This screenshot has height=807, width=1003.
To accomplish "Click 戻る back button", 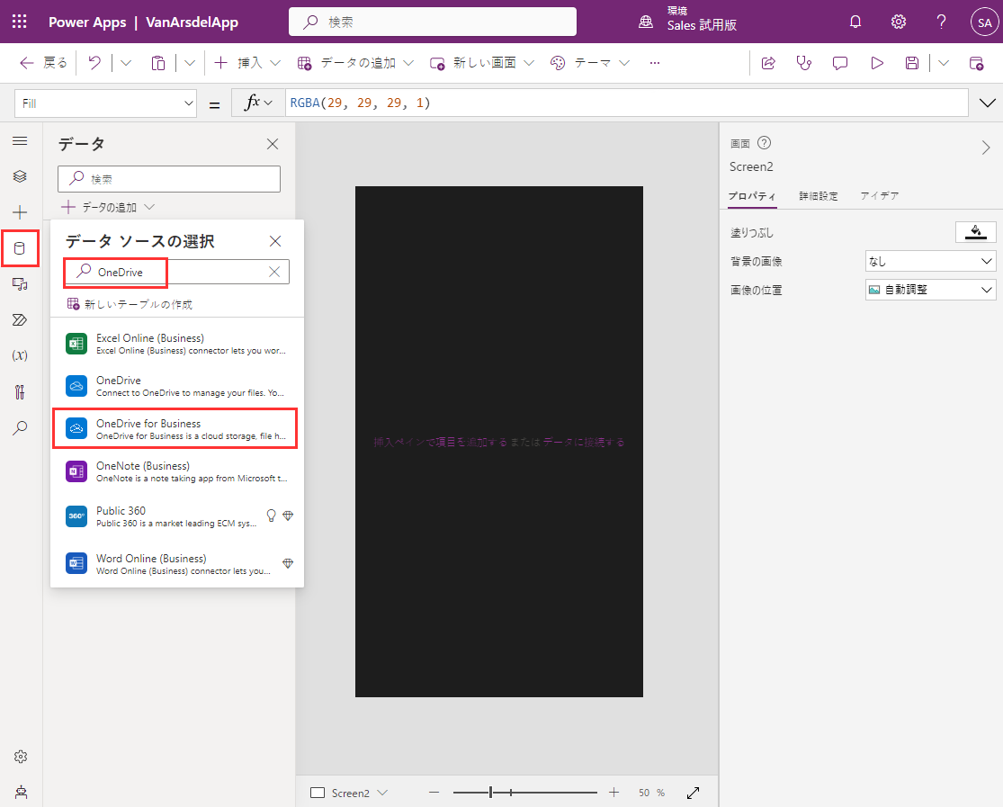I will [43, 63].
